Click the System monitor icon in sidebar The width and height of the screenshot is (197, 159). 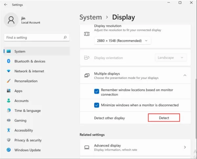click(9, 51)
